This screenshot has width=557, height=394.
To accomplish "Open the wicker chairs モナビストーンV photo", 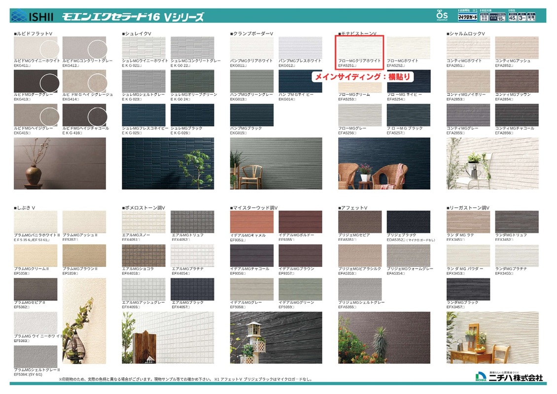I will coord(384,164).
